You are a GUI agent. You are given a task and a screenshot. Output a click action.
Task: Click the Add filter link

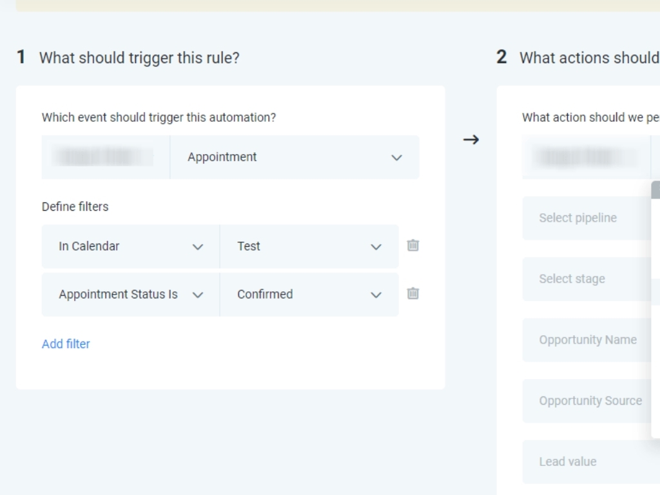pos(66,344)
